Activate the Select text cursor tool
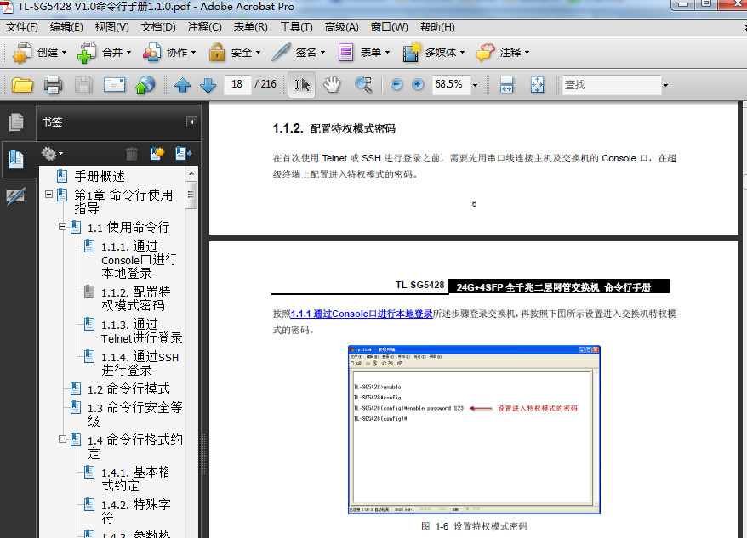747x538 pixels. click(302, 85)
